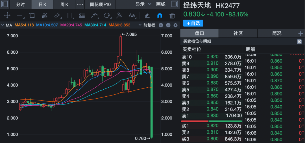
Task: Click the MA5:4.118 label
Action: pyautogui.click(x=24, y=25)
